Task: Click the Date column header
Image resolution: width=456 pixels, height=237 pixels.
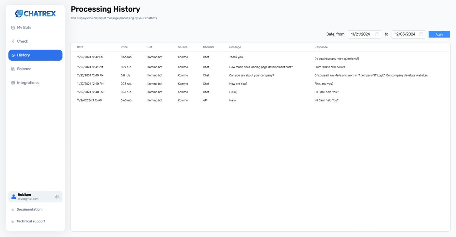Action: (80, 47)
